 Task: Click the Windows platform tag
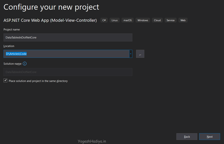(x=143, y=20)
